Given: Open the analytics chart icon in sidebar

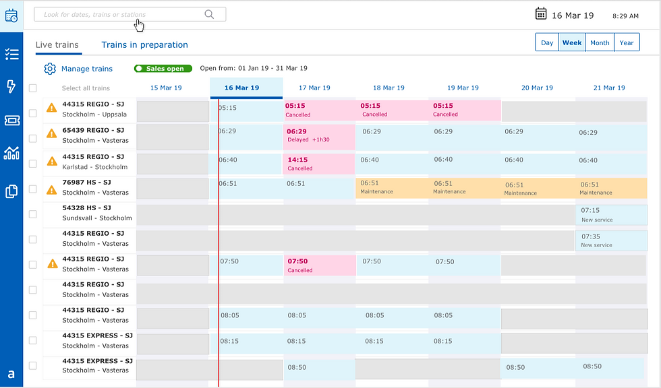Looking at the screenshot, I should coord(11,153).
